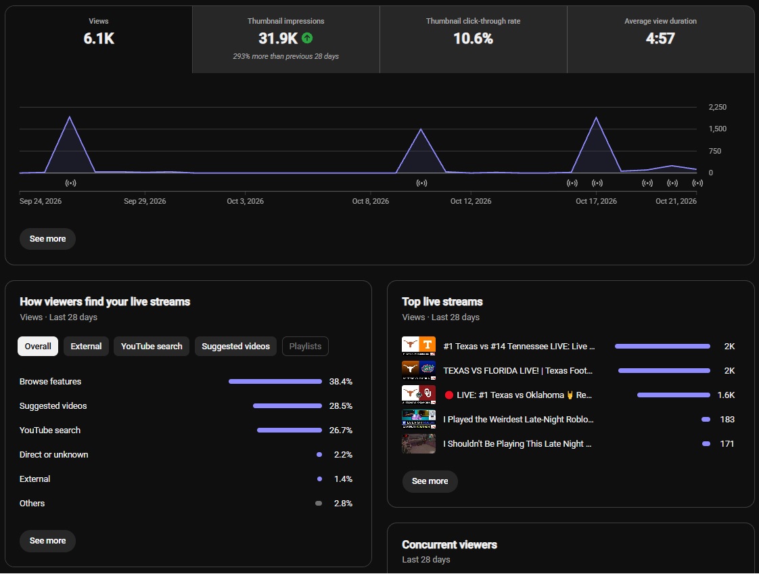759x574 pixels.
Task: Click the 183 views count value
Action: (727, 420)
